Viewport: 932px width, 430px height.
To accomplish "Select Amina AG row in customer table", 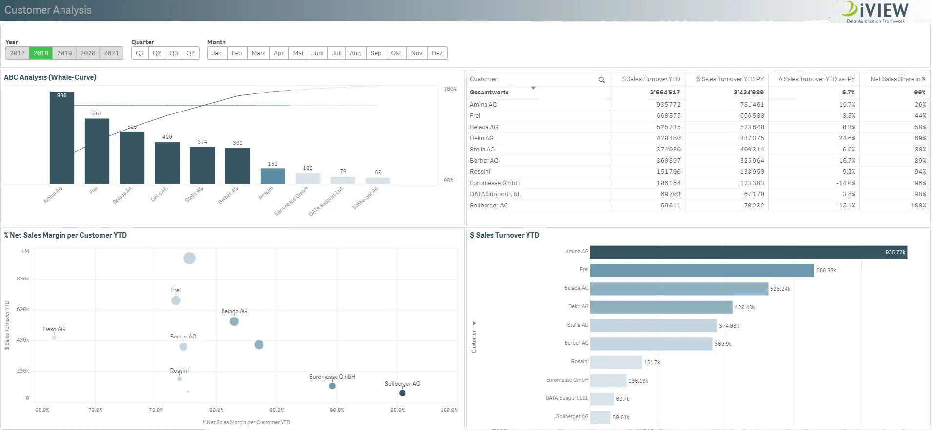I will pyautogui.click(x=697, y=105).
